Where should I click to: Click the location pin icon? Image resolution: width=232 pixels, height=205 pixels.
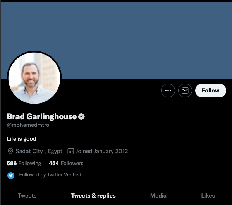click(x=10, y=151)
